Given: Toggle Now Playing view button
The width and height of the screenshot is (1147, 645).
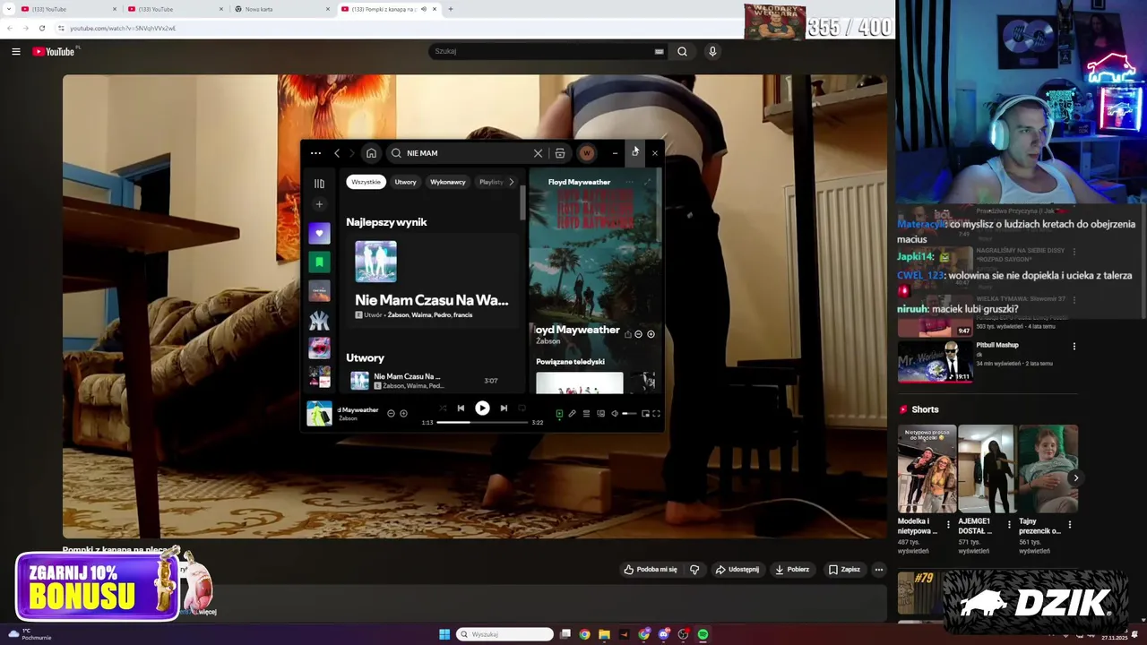Looking at the screenshot, I should [x=559, y=414].
